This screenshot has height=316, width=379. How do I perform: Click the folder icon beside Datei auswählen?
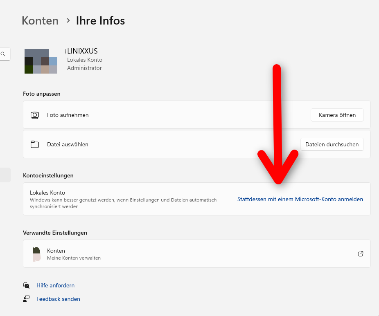35,144
